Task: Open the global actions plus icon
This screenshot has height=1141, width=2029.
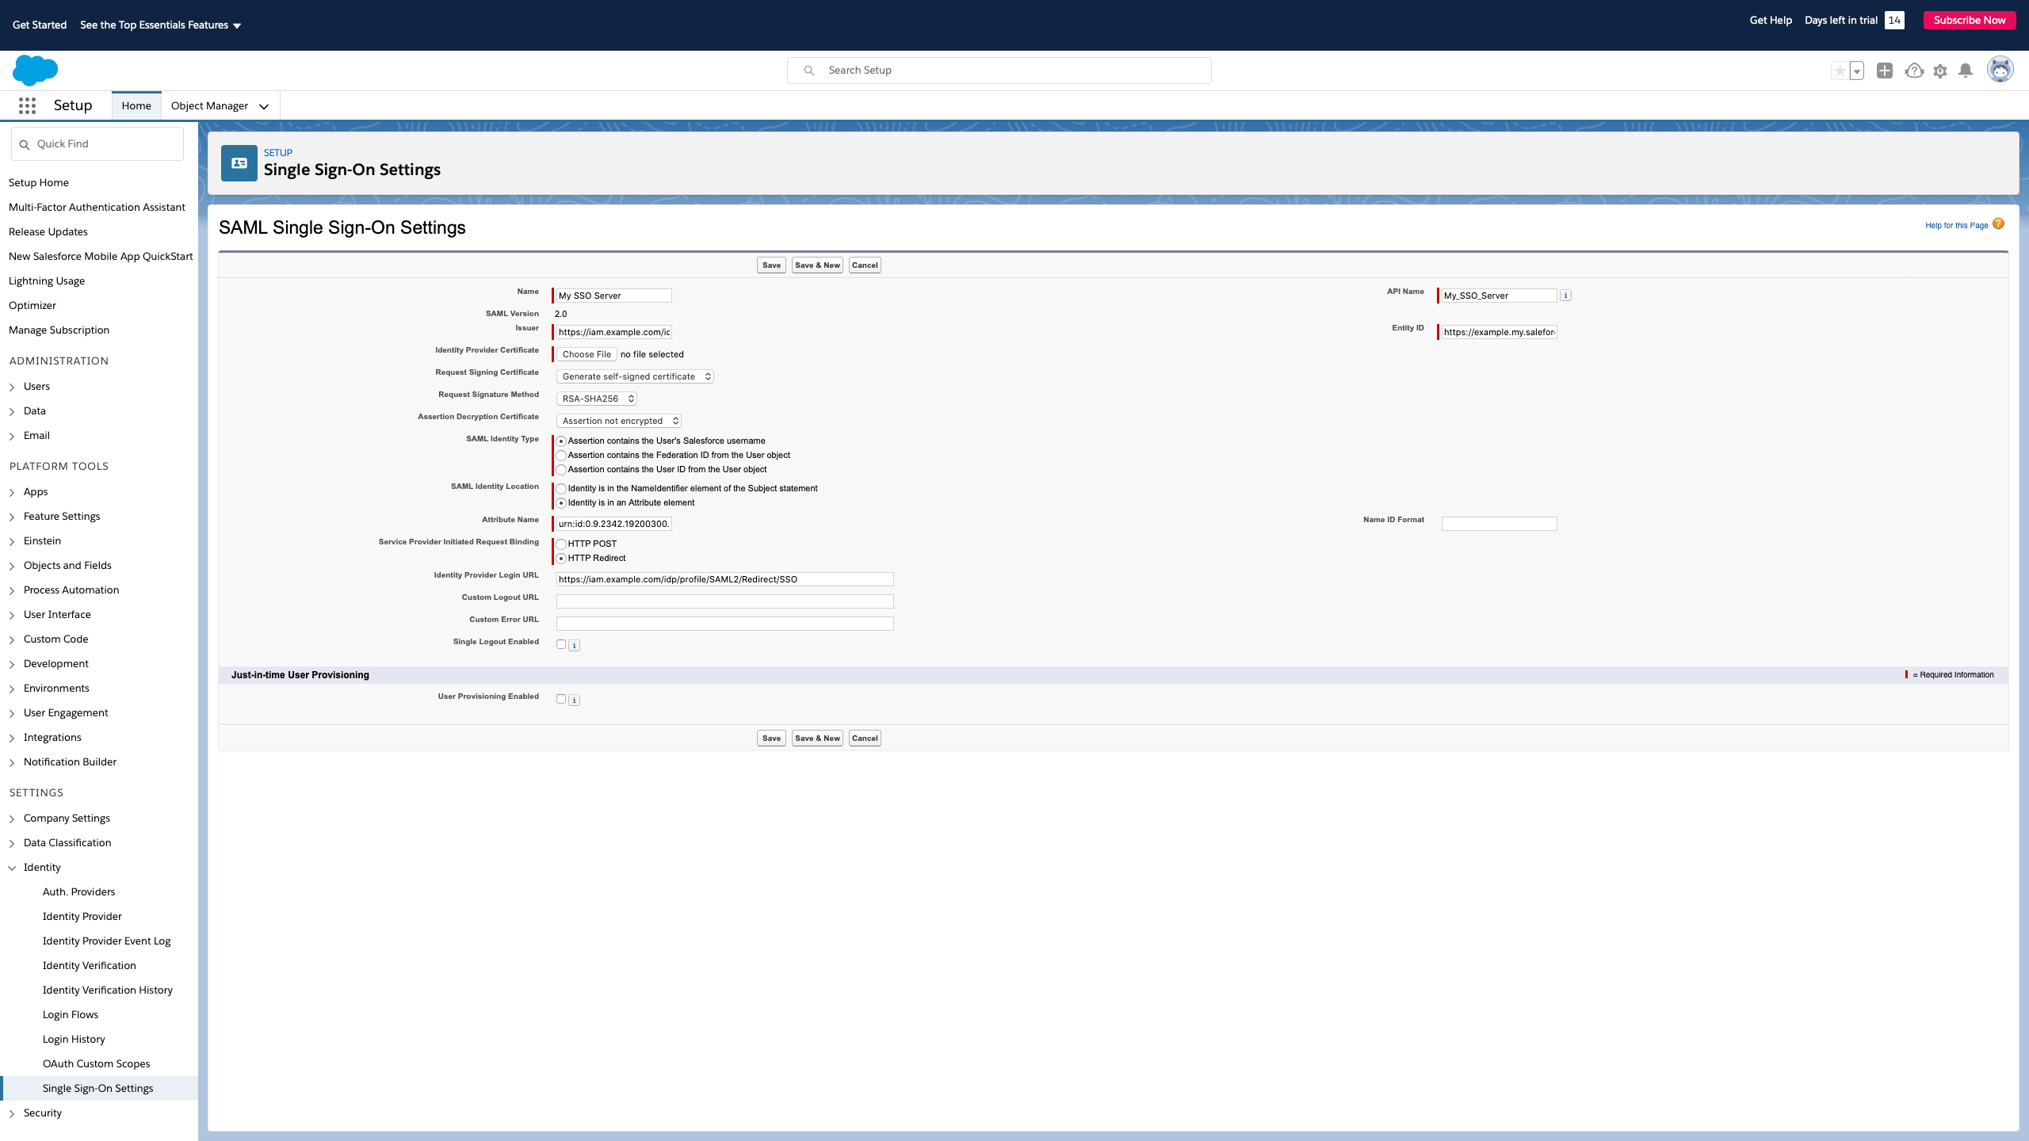Action: [1885, 71]
